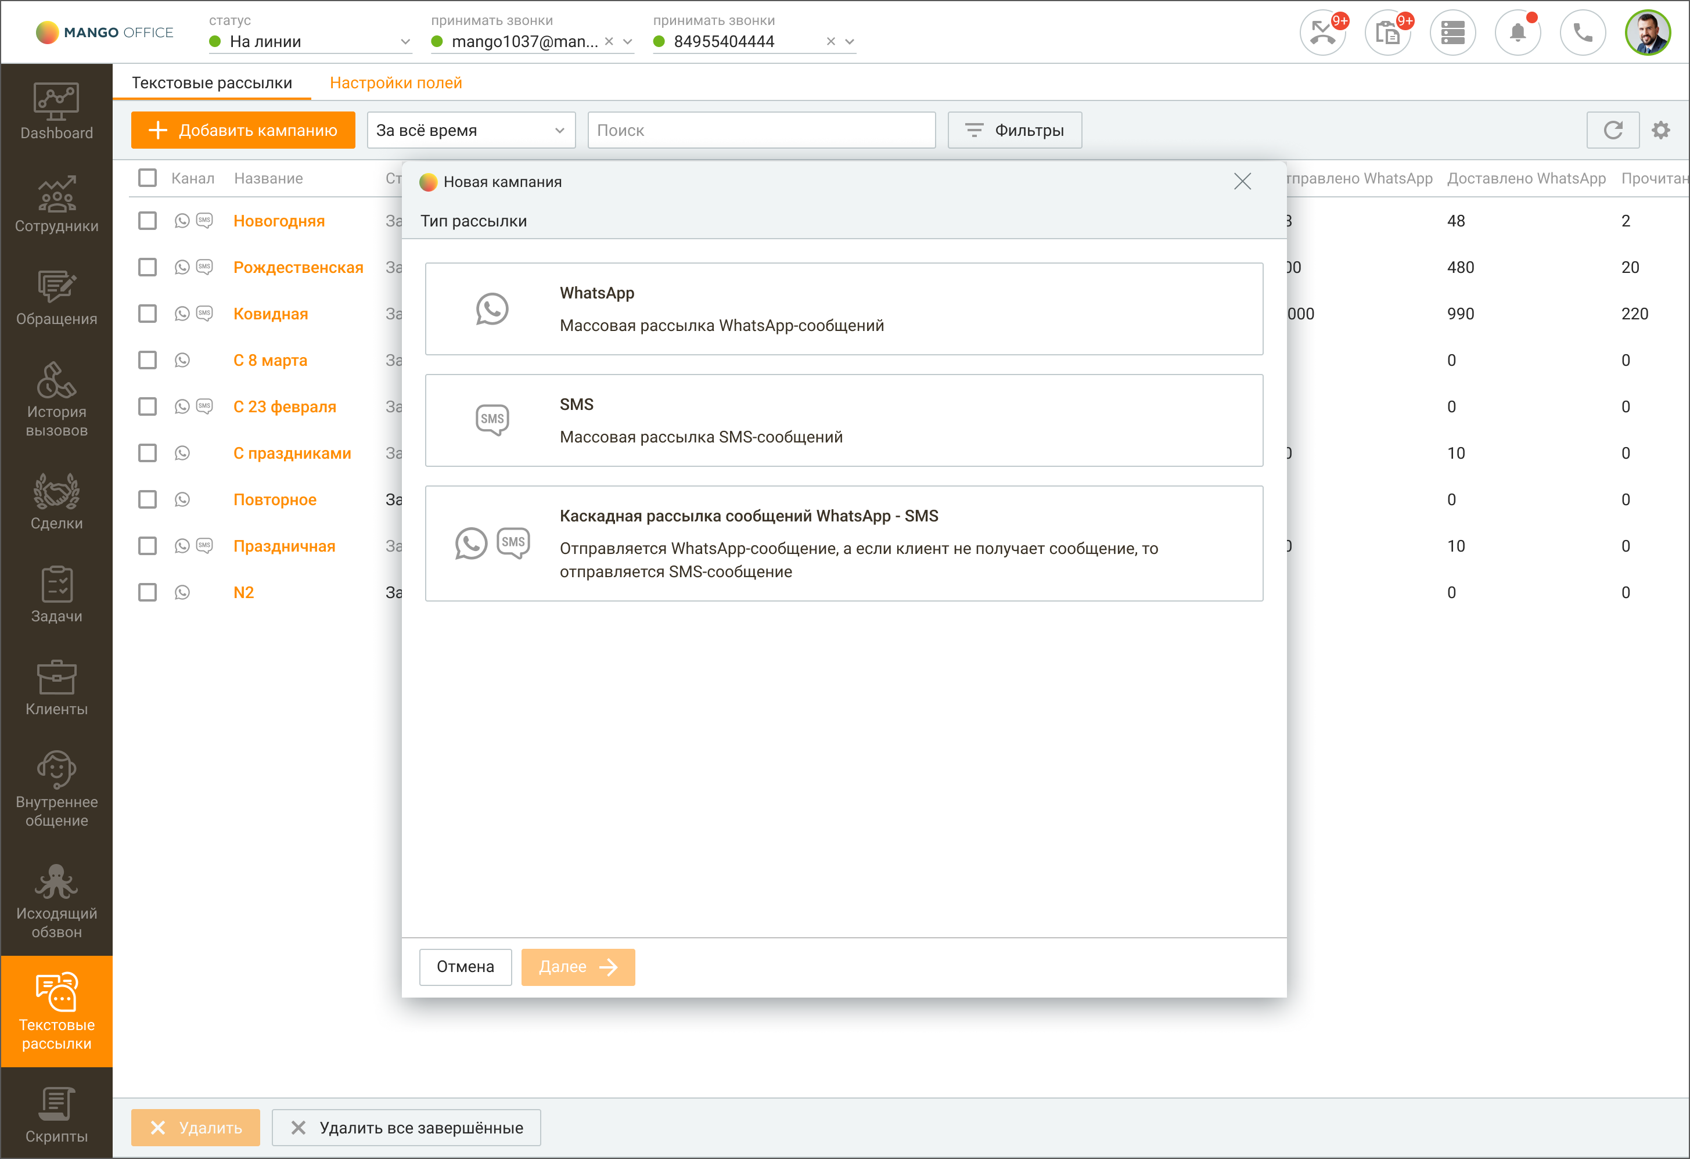Click the Поиск search field
This screenshot has width=1690, height=1159.
pos(761,130)
